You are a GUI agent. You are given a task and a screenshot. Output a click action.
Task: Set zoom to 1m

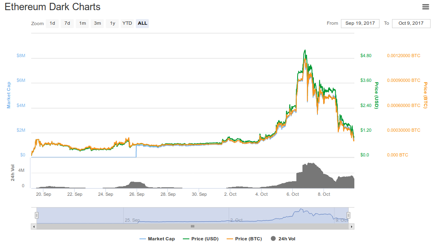coord(82,24)
